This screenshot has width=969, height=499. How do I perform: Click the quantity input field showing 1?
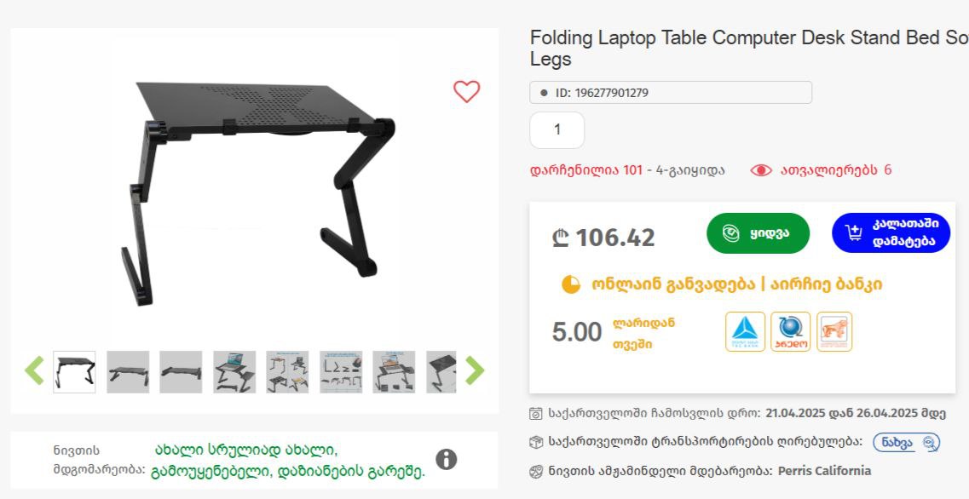click(x=557, y=130)
